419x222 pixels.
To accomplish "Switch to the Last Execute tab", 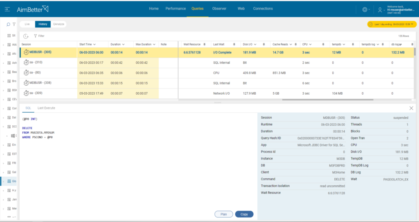I will coord(46,108).
